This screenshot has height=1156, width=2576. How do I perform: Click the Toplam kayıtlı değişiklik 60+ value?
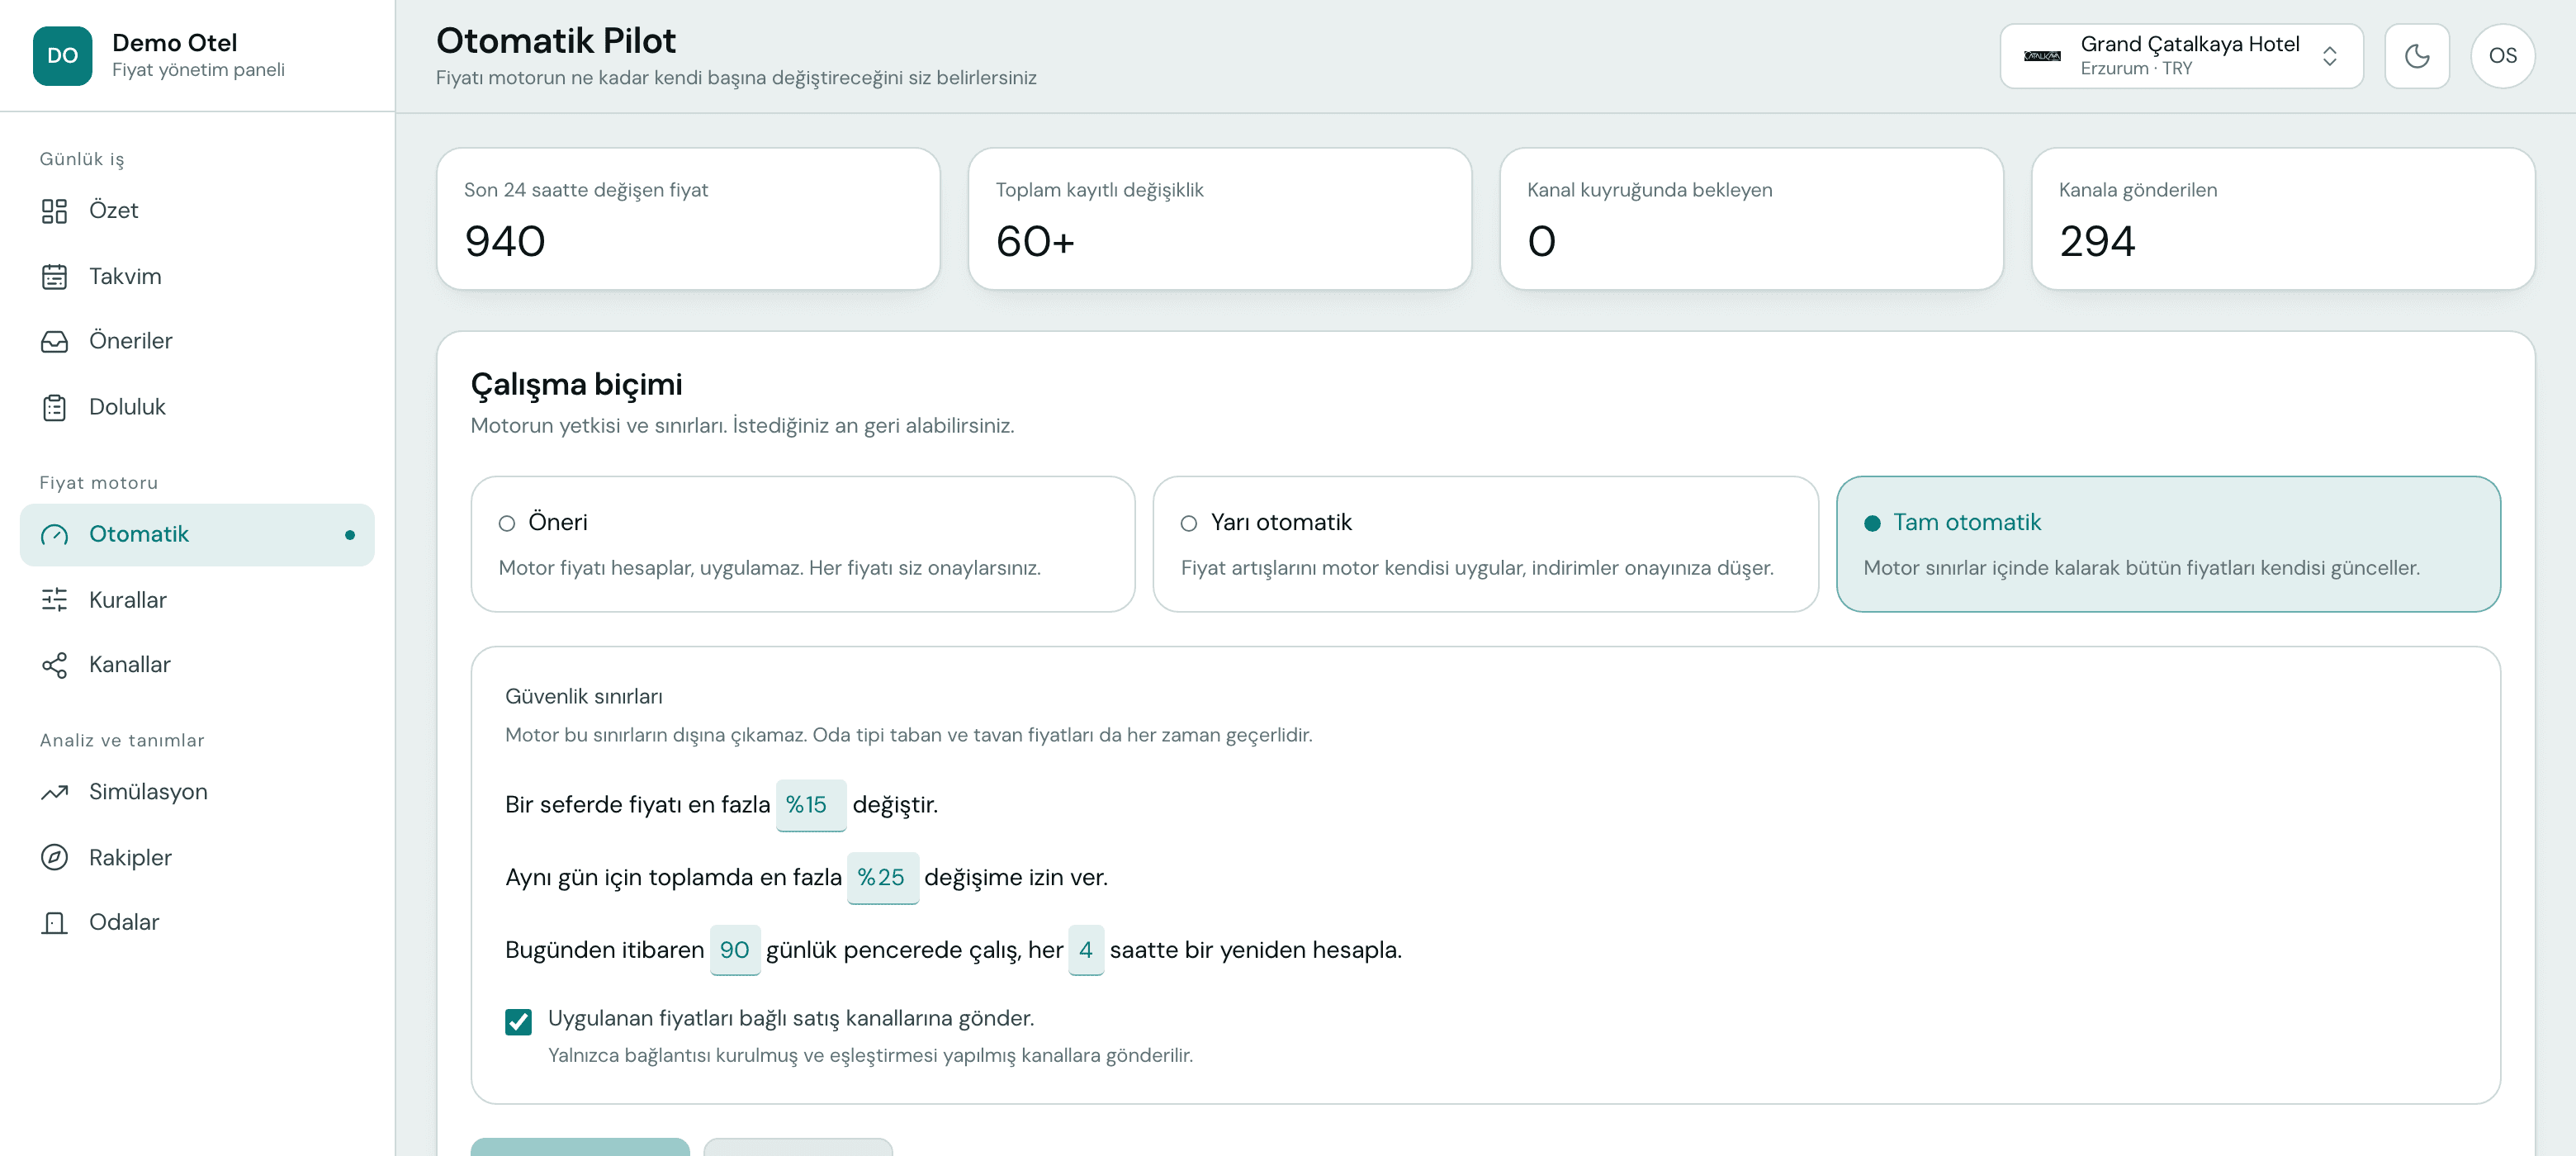(1035, 241)
